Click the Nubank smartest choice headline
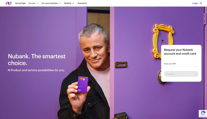 point(37,59)
